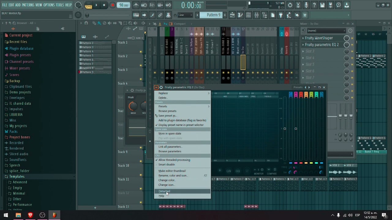The image size is (392, 220).
Task: Open the Playlist view icon
Action: click(232, 15)
